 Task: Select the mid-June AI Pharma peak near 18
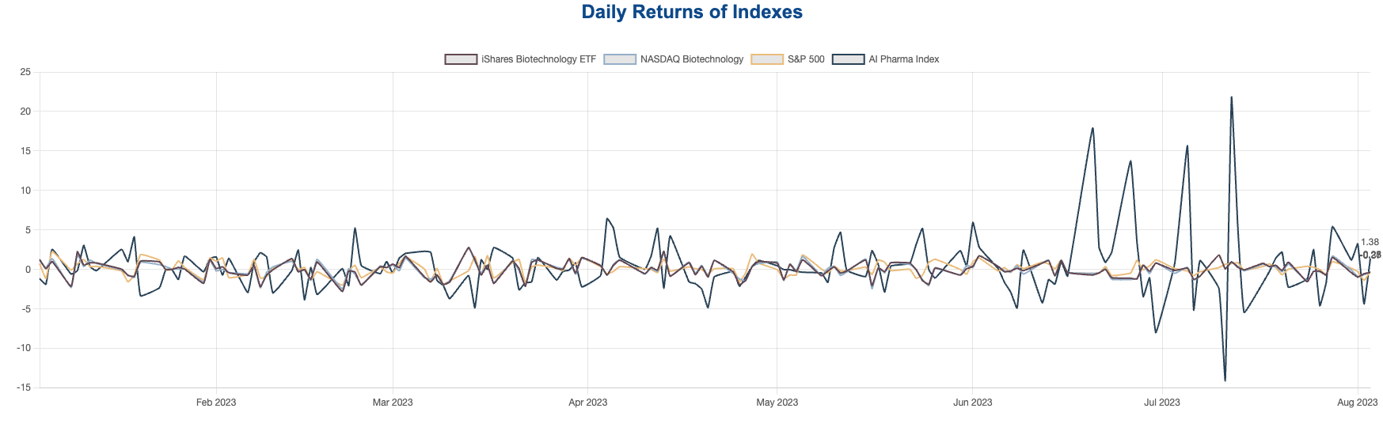pyautogui.click(x=1092, y=128)
